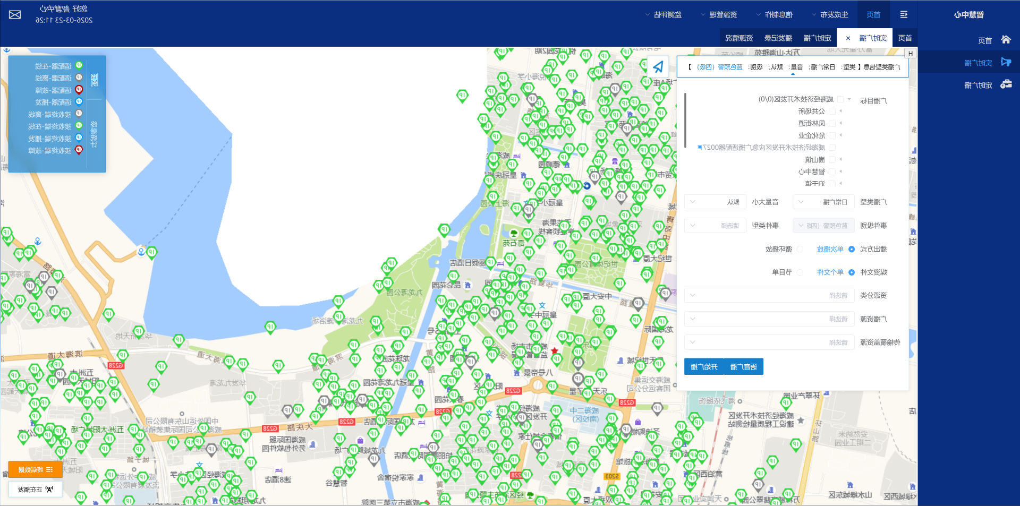1020x506 pixels.
Task: Click the list icon on 终端数据 button
Action: [x=49, y=469]
